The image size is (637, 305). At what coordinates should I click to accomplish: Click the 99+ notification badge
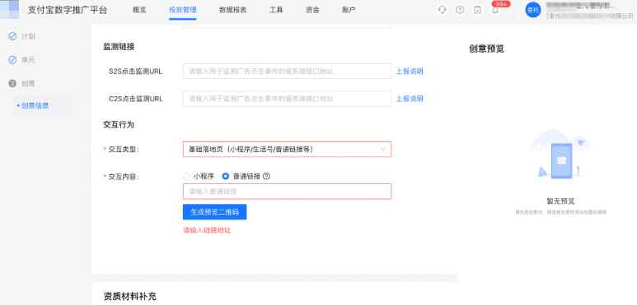pyautogui.click(x=500, y=3)
